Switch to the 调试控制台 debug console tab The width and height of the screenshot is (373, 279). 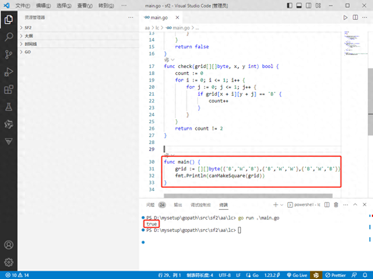[x=200, y=205]
